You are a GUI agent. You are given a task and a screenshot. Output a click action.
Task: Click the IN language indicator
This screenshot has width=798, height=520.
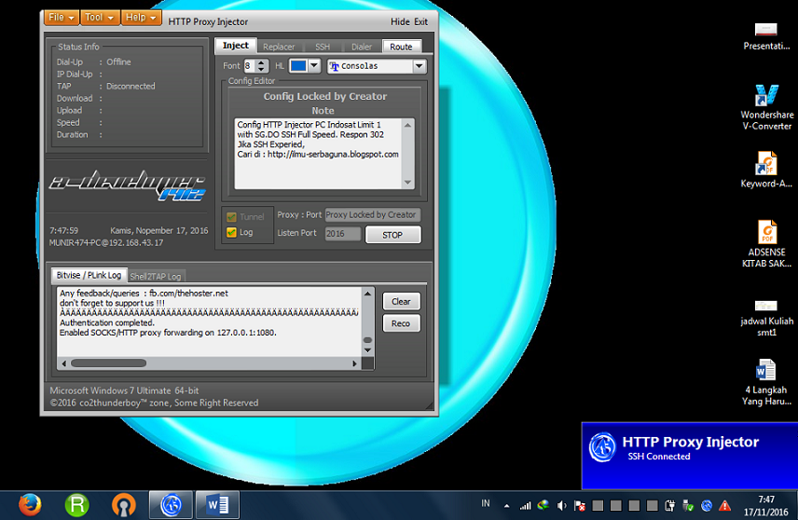coord(486,504)
